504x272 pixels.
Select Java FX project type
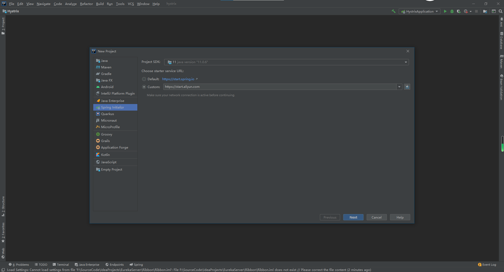click(115, 80)
